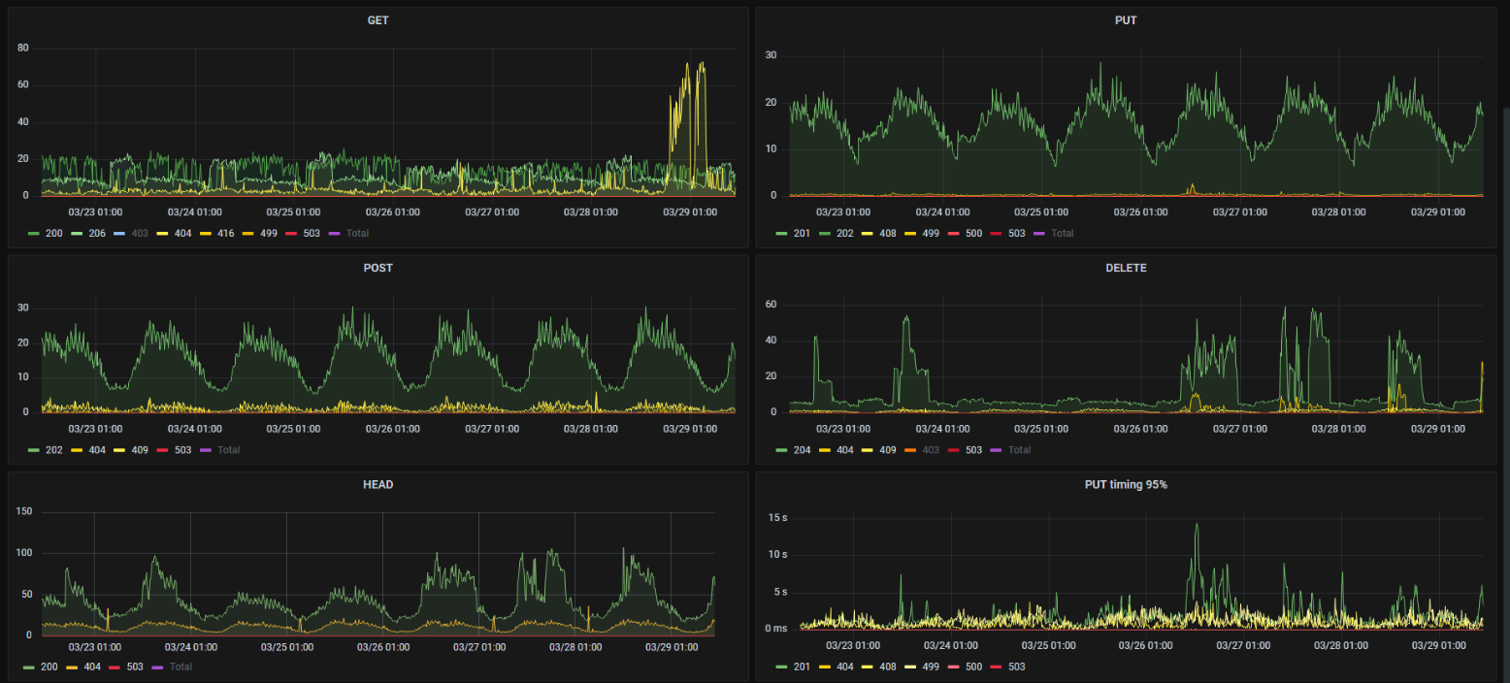Open the PUT timing 95% title menu
Screen dimensions: 1510x683
pos(1126,484)
